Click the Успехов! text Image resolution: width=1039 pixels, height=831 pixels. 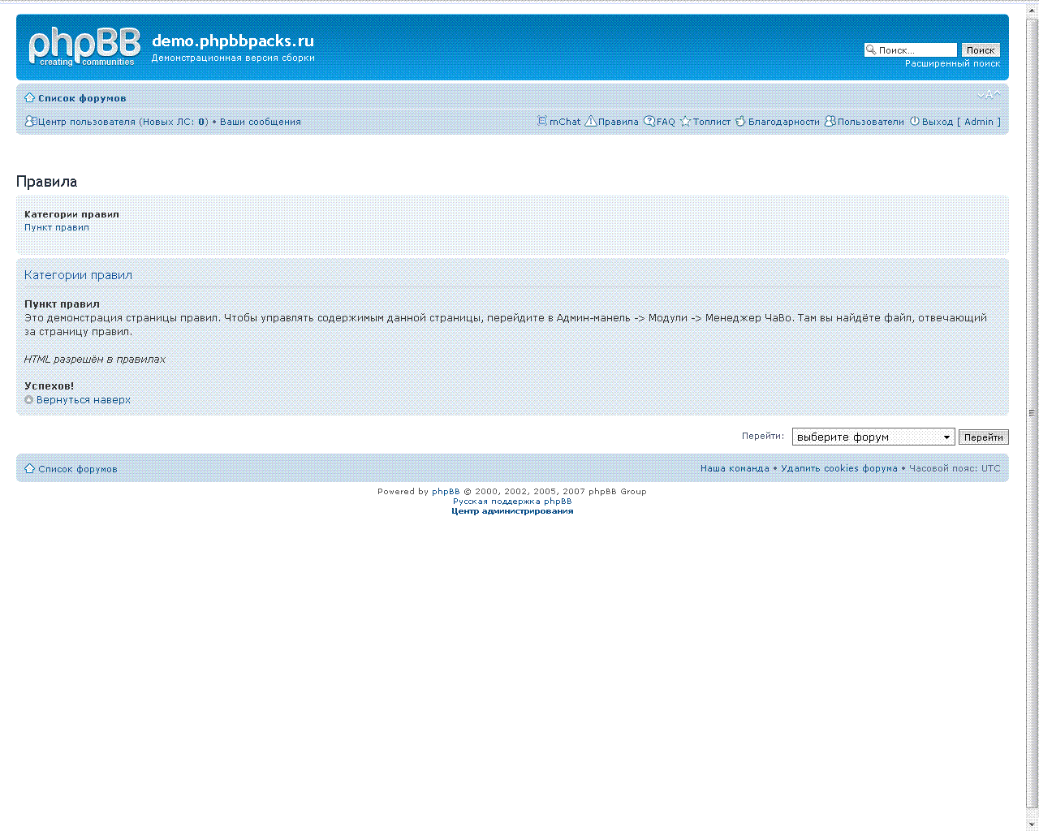pos(49,386)
